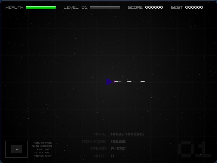Select the minimap radar box
217x163 pixels.
tap(16, 149)
